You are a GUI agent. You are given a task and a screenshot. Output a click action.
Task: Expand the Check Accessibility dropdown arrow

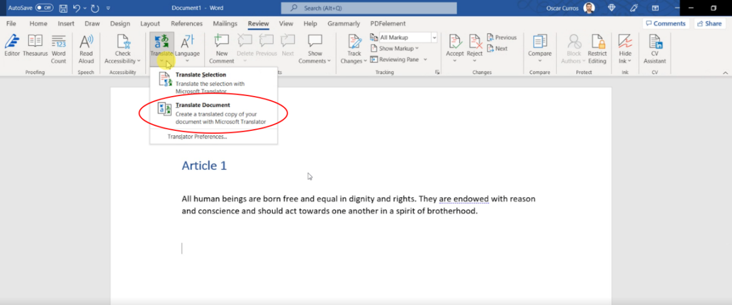[x=139, y=61]
